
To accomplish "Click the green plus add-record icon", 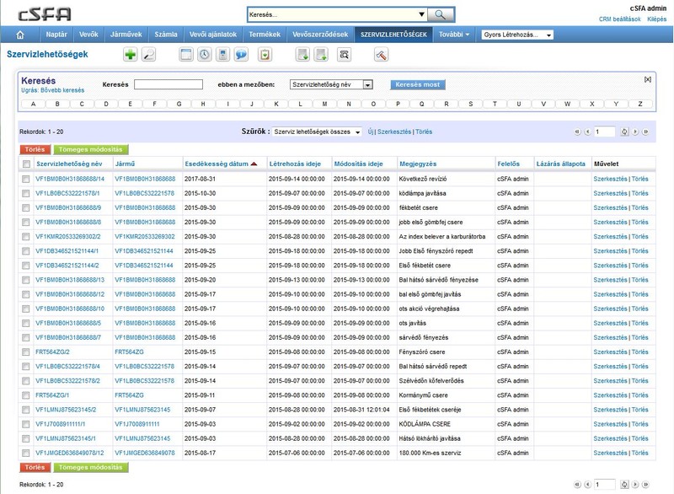I will [x=130, y=55].
